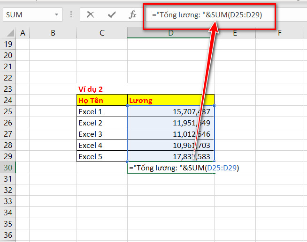Screen dimensions: 307x242
Task: Select column F header
Action: 280,33
